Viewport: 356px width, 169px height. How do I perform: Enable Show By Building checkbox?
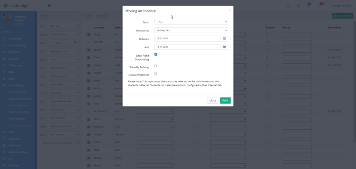[156, 66]
